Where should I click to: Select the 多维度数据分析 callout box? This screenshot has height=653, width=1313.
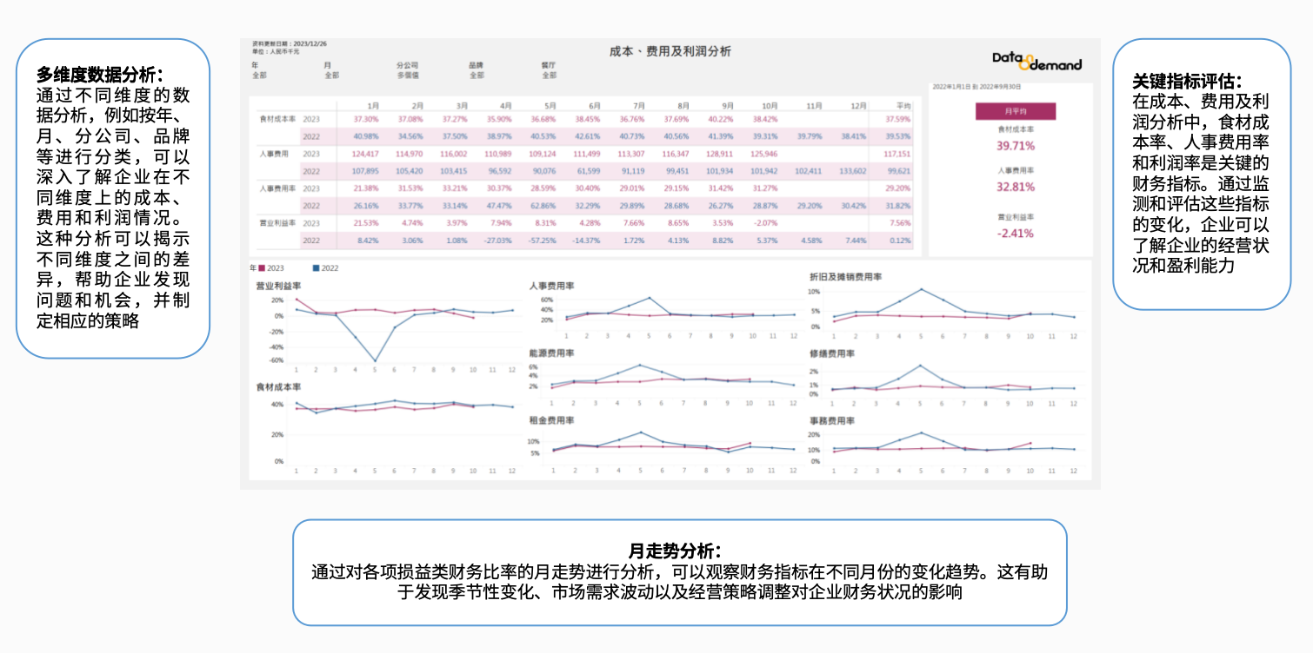coord(113,198)
